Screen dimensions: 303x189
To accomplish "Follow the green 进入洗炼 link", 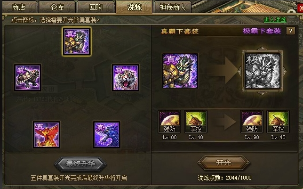I will (275, 20).
